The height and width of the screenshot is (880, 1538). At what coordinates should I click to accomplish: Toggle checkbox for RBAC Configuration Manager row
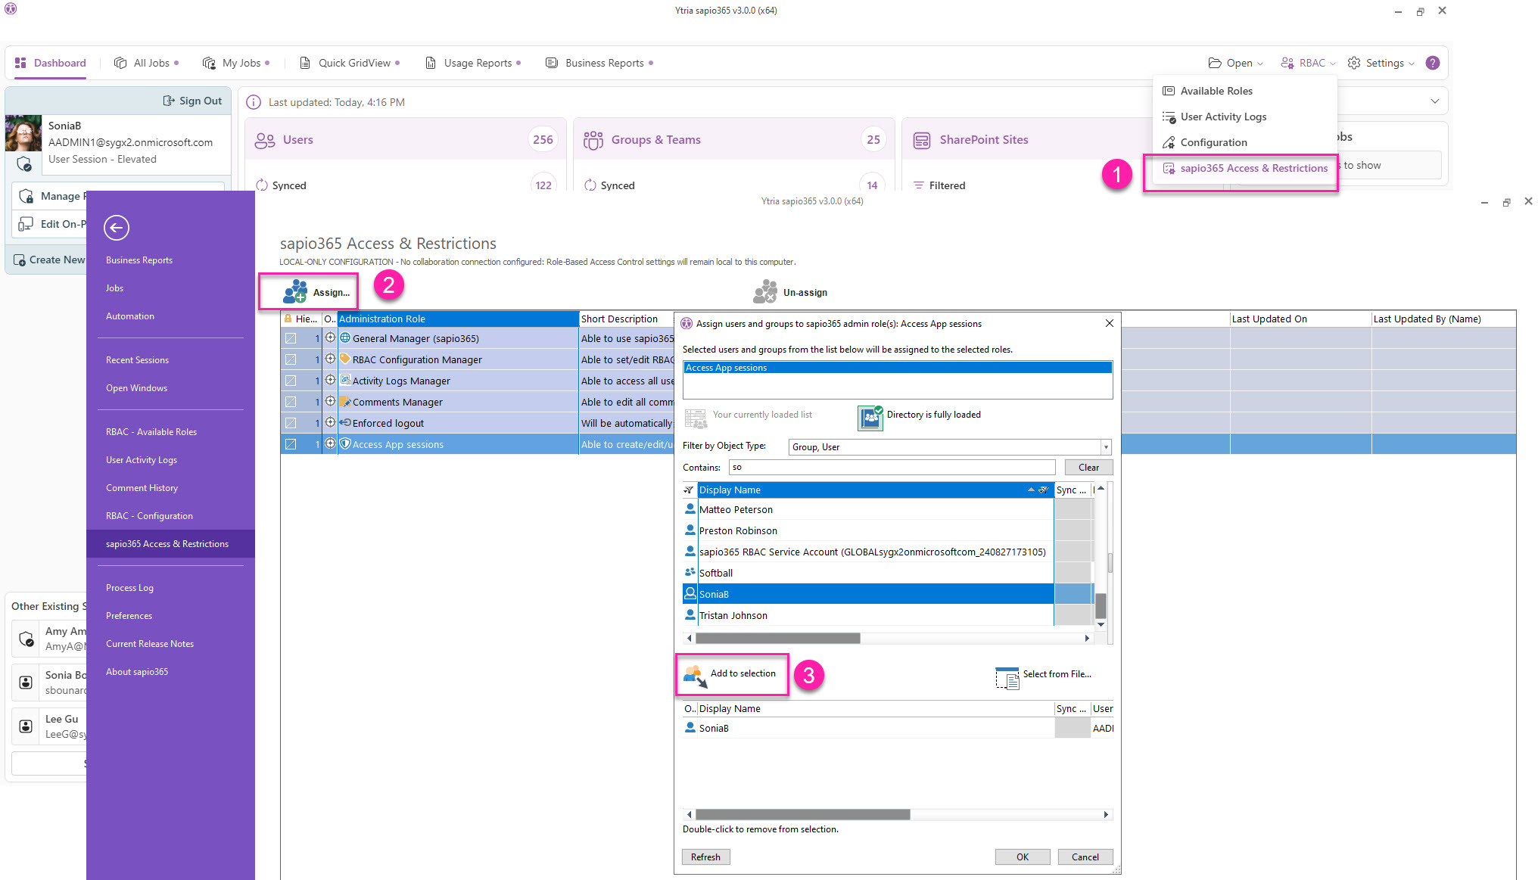tap(291, 359)
